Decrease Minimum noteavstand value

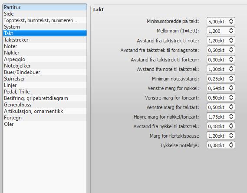(x=231, y=80)
